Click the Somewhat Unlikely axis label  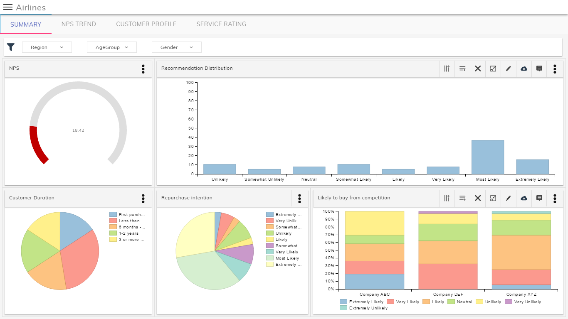tap(264, 179)
